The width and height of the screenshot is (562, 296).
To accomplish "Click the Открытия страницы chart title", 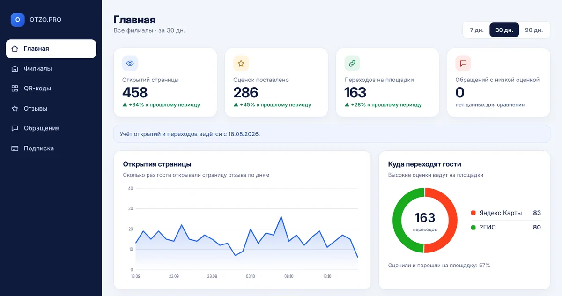I will point(157,164).
